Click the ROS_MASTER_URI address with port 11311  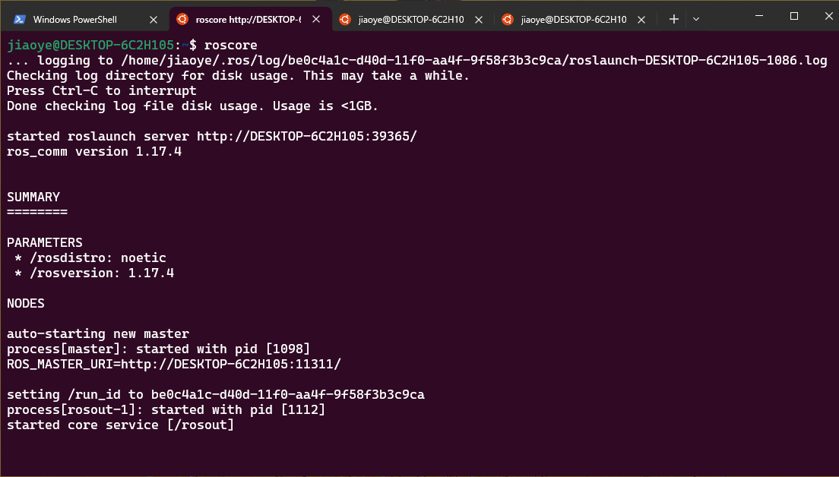click(258, 365)
